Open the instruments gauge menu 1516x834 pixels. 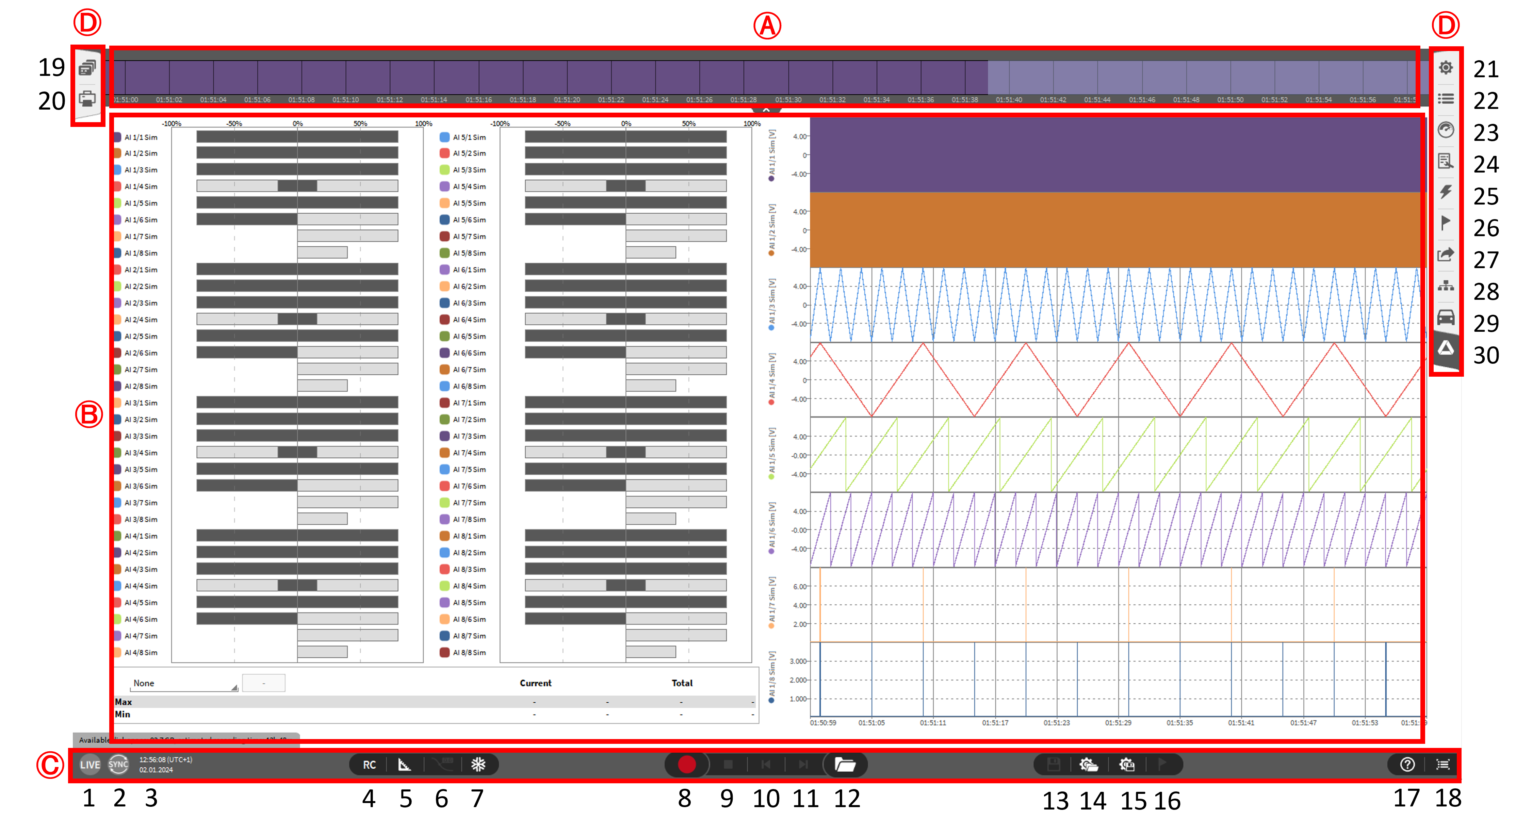tap(1445, 130)
